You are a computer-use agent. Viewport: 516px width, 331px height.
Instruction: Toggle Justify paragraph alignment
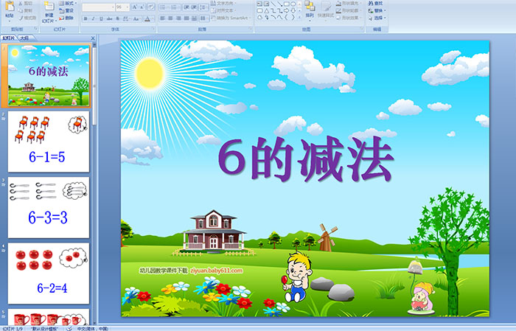(186, 18)
